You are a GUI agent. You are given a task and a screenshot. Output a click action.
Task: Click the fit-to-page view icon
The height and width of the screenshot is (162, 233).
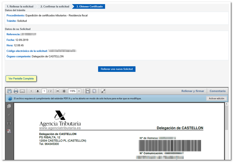click(x=94, y=91)
